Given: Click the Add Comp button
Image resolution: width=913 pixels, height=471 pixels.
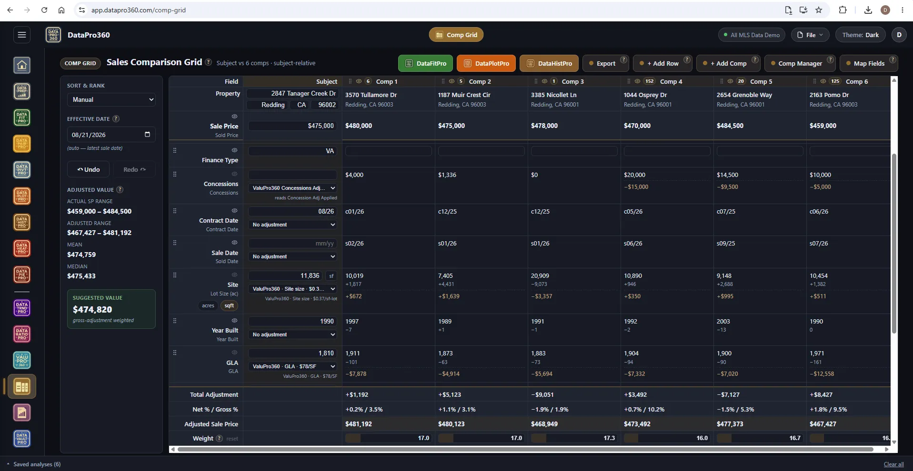Looking at the screenshot, I should click(728, 63).
